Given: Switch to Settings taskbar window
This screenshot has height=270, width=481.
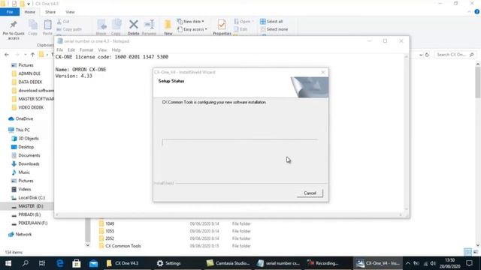Looking at the screenshot, I should 168,263.
